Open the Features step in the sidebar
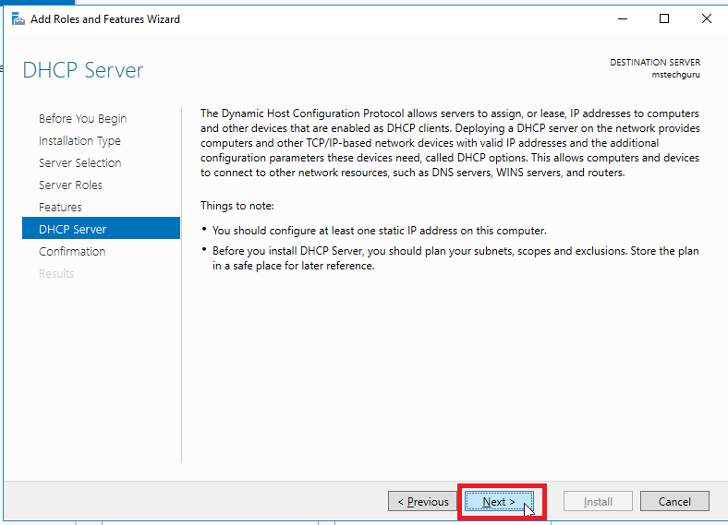 (60, 208)
